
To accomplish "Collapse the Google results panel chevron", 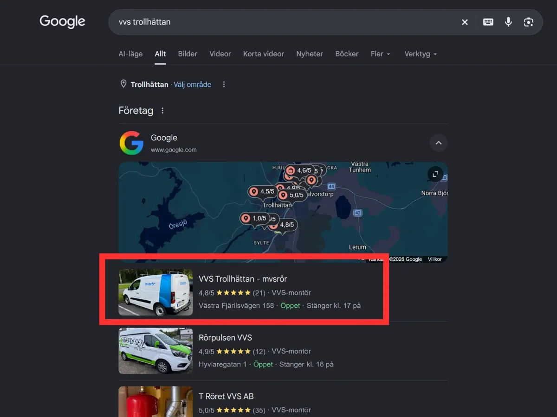I will 439,143.
